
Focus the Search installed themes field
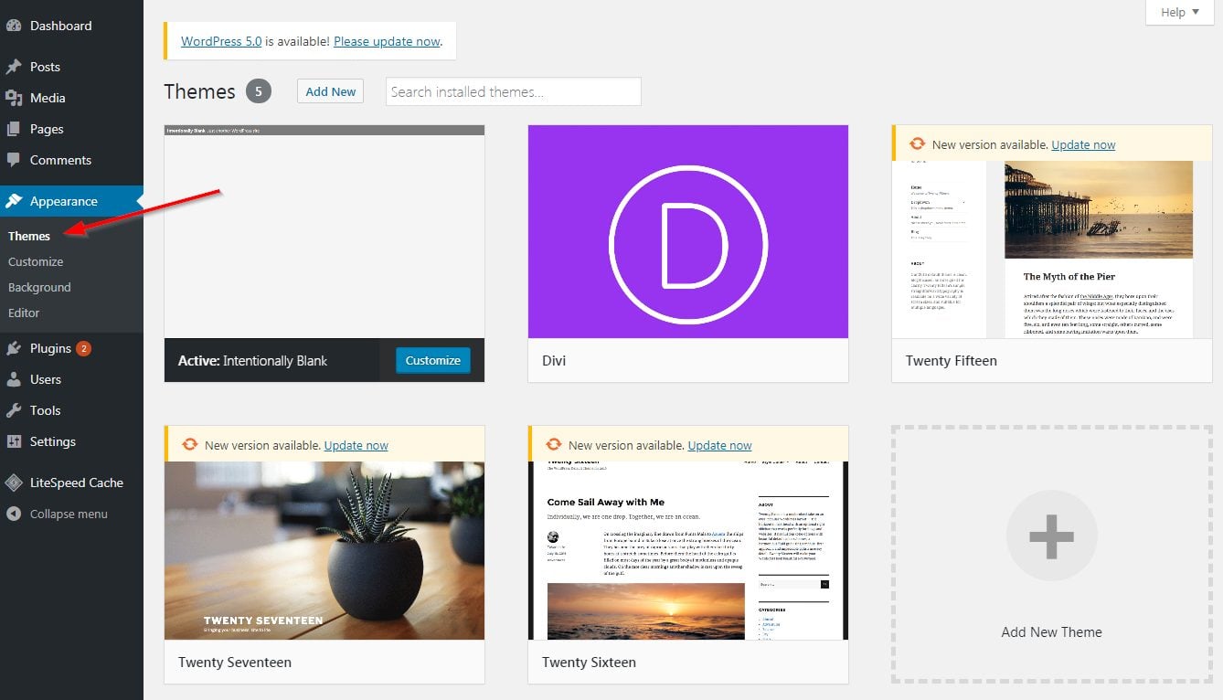[x=514, y=91]
